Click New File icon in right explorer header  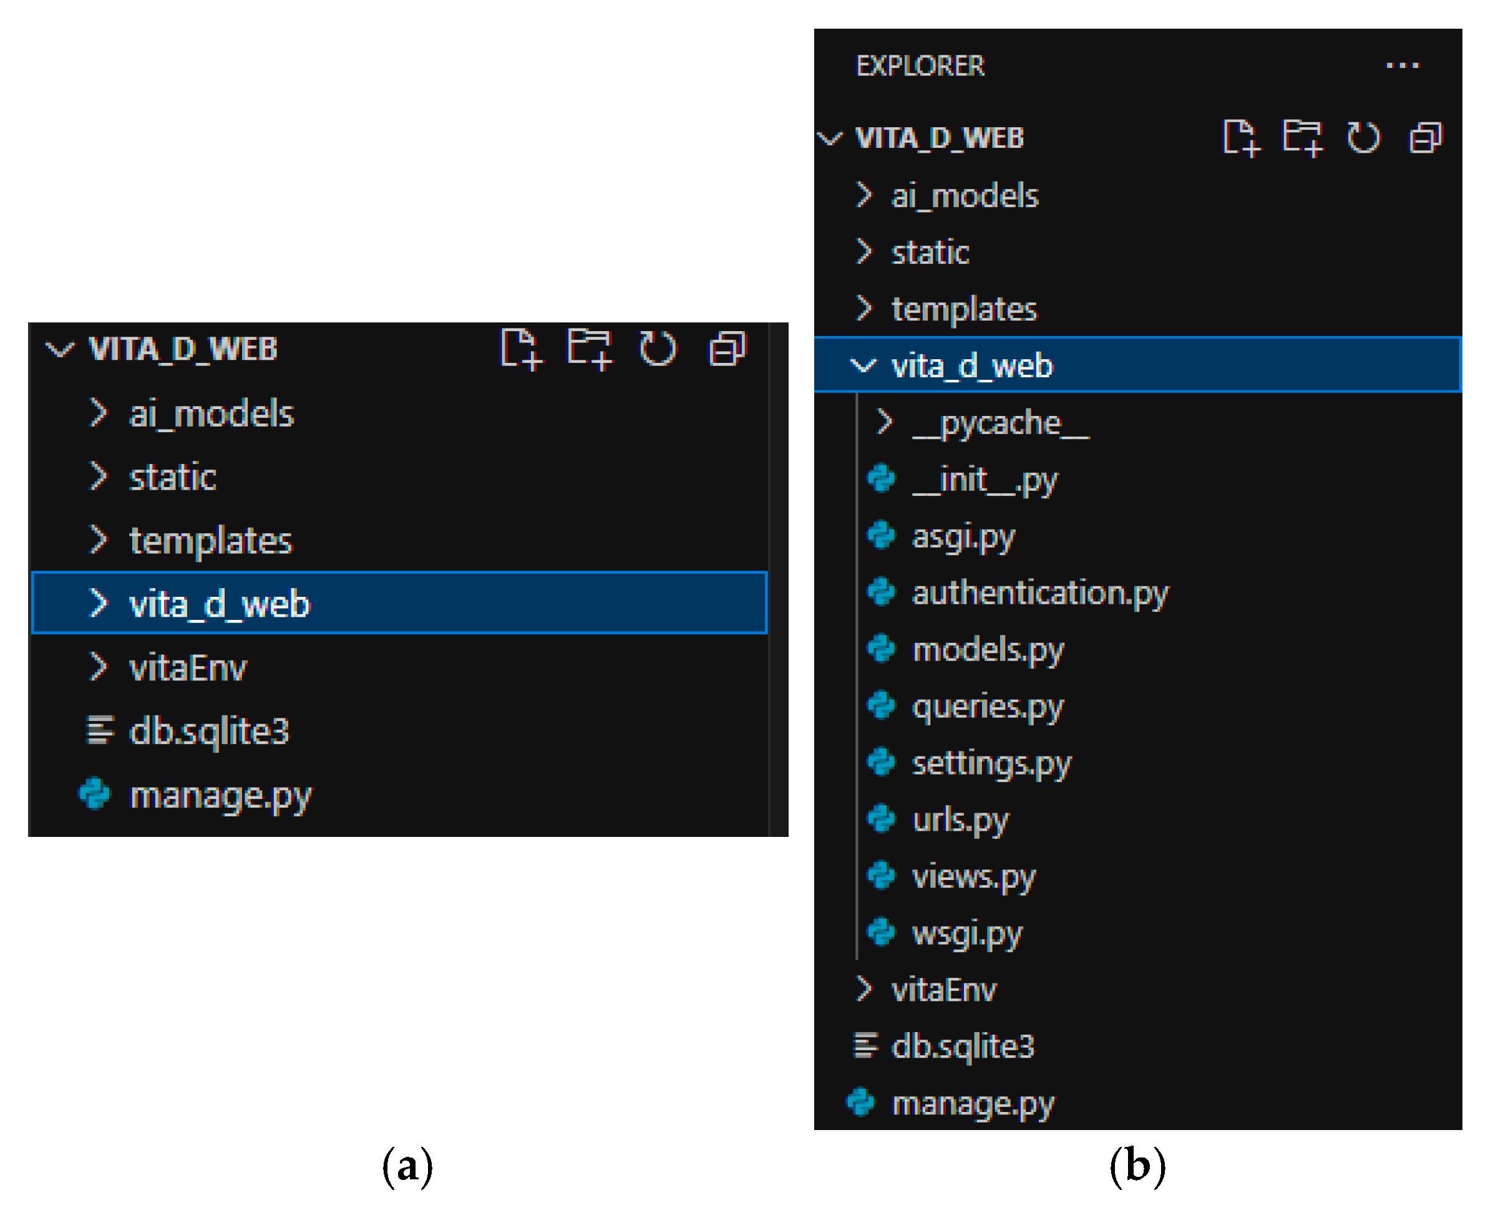pyautogui.click(x=1240, y=137)
